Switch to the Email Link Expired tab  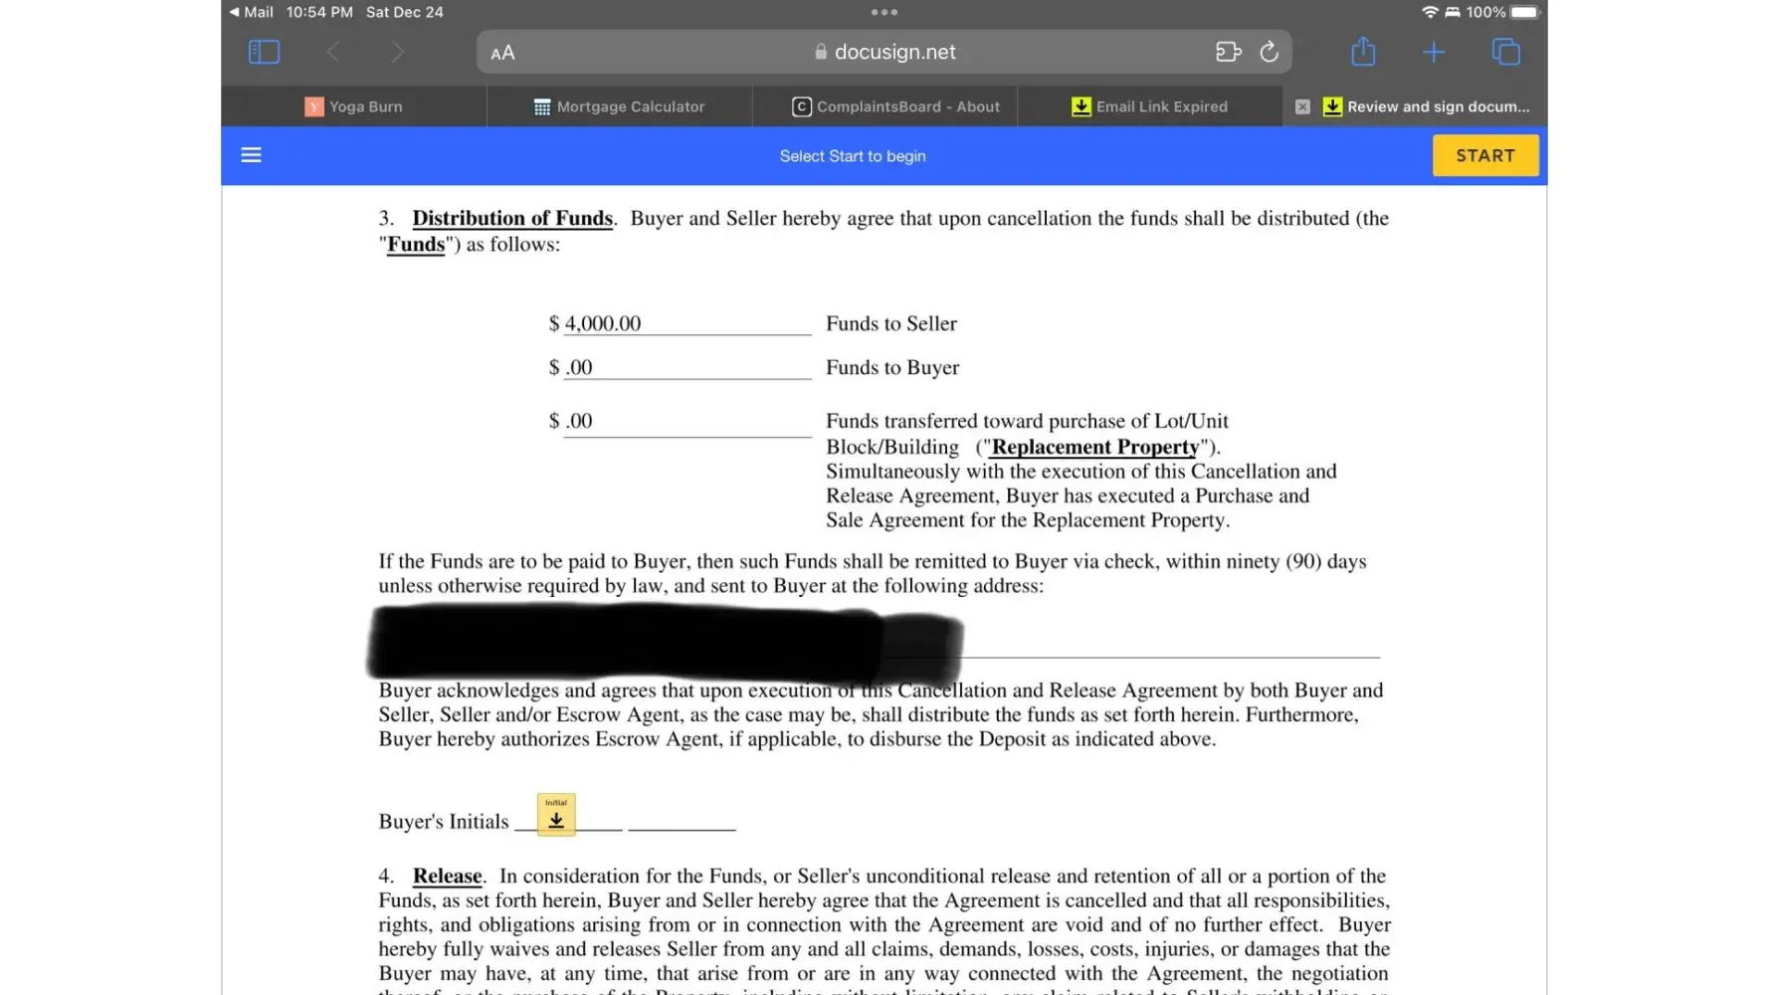pyautogui.click(x=1150, y=106)
